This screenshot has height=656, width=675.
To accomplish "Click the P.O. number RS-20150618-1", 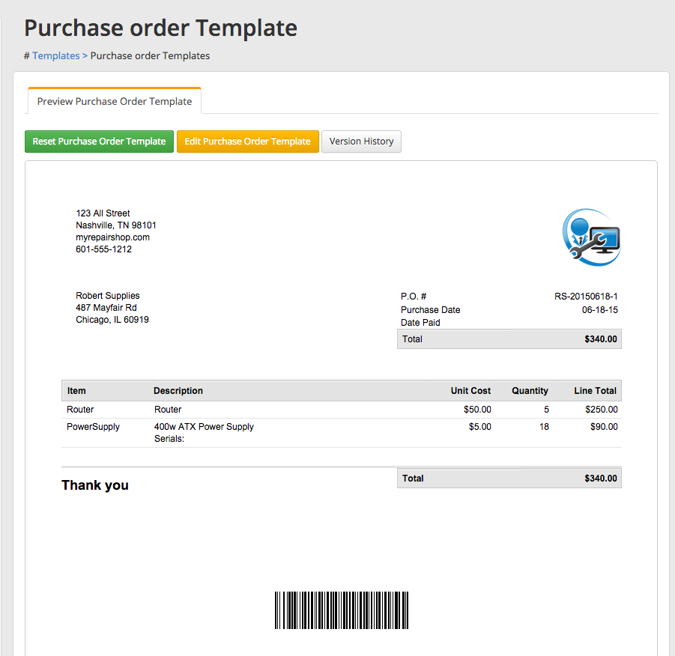I will (586, 297).
